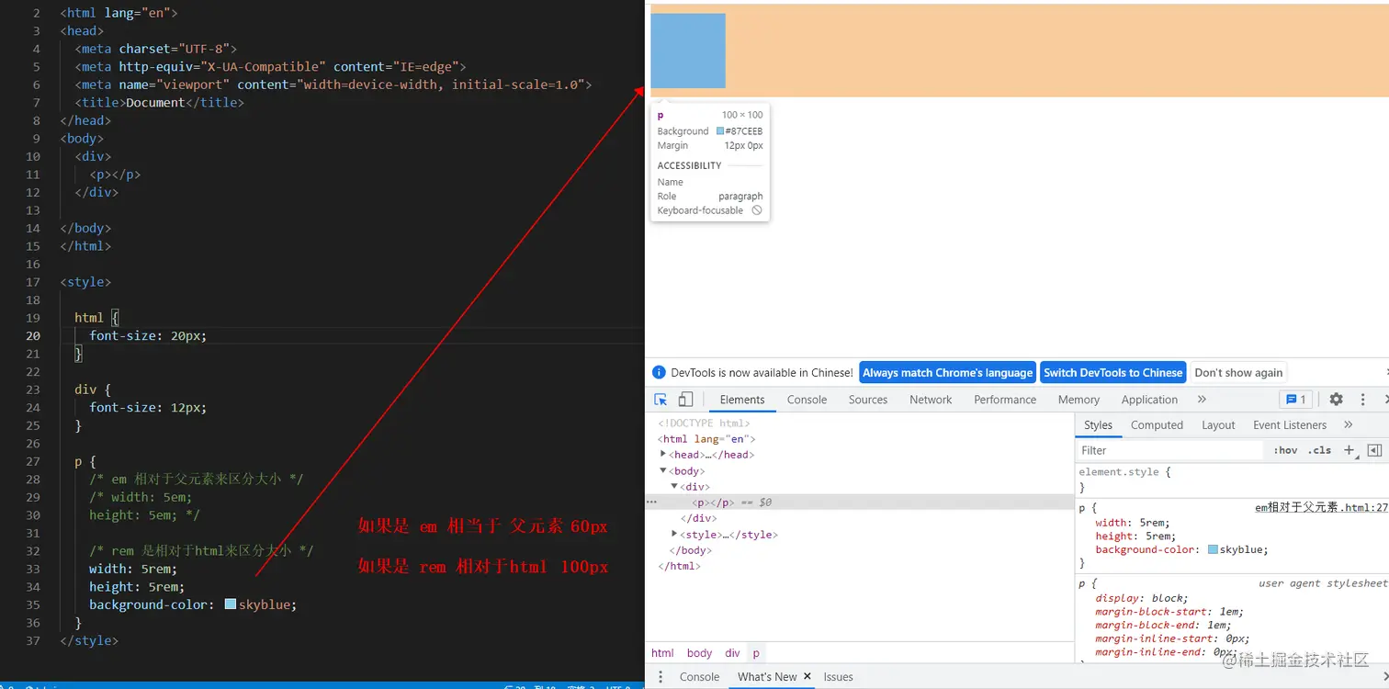This screenshot has width=1389, height=689.
Task: Open the Issues drawer tab
Action: 838,677
